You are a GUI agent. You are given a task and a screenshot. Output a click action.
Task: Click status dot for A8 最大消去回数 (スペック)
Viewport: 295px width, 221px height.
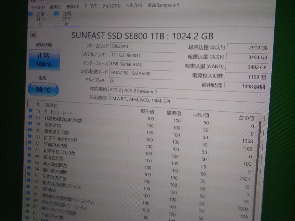(x=28, y=180)
